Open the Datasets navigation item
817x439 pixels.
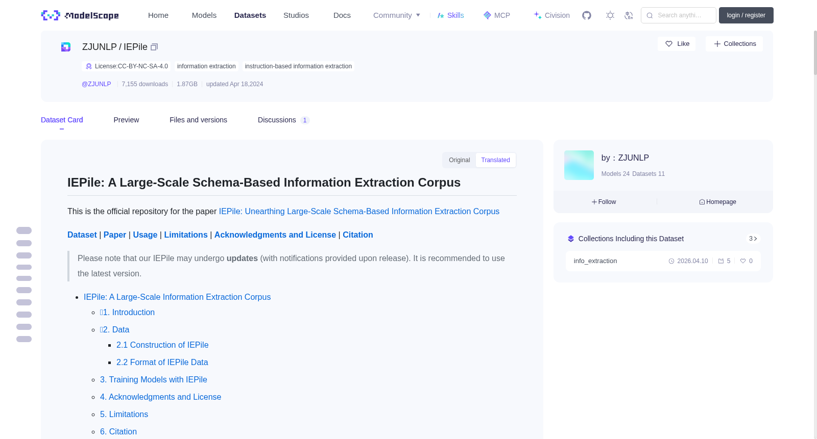coord(250,15)
